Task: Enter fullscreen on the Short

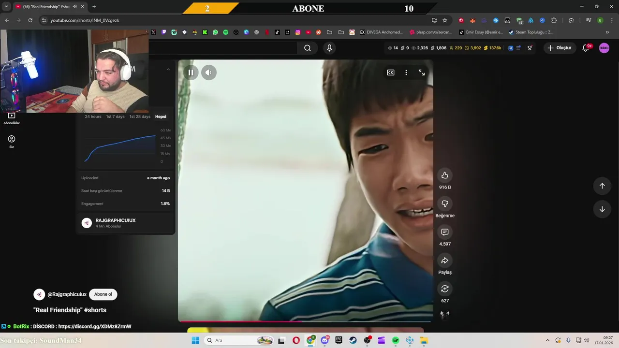Action: [422, 72]
